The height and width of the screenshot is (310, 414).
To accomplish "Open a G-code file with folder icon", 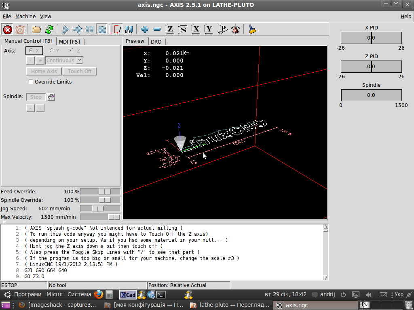I will 36,29.
